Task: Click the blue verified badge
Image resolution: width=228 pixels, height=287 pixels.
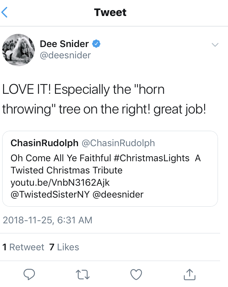Action: click(x=96, y=44)
